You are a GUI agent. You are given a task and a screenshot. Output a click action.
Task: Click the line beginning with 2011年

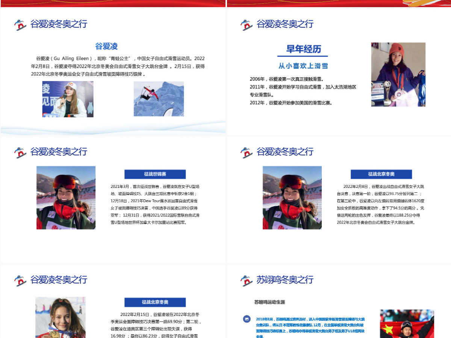[x=303, y=91]
